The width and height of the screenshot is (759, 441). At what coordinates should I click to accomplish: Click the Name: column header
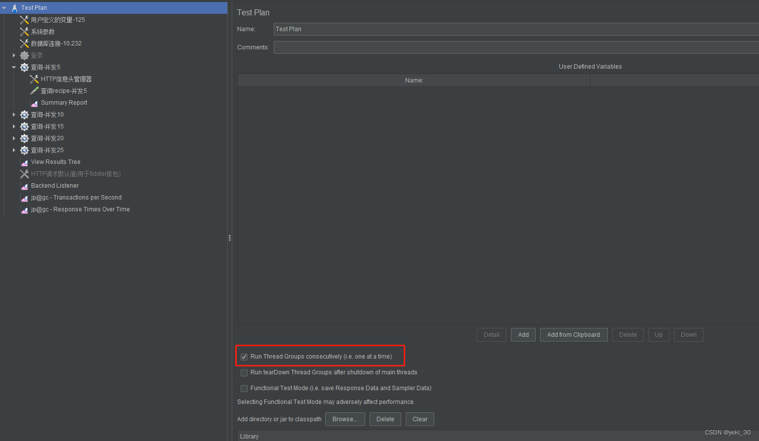pyautogui.click(x=414, y=80)
